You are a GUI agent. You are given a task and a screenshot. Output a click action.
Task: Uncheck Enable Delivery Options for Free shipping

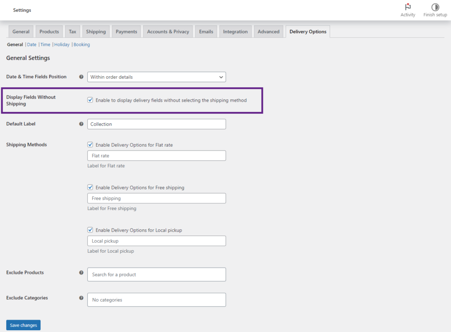pyautogui.click(x=90, y=188)
